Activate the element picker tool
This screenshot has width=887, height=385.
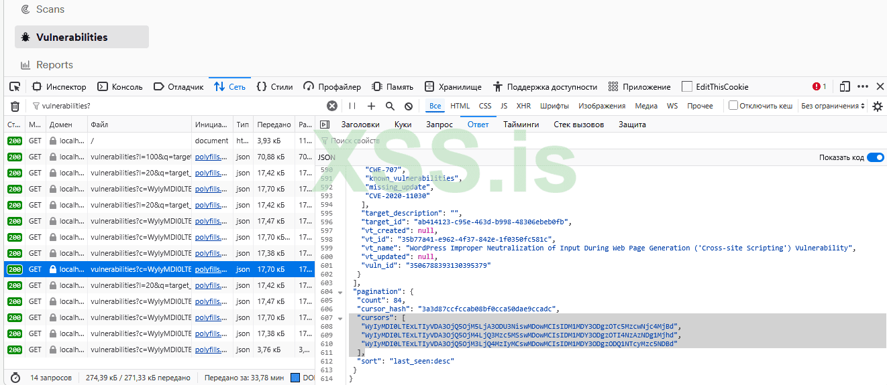coord(15,87)
